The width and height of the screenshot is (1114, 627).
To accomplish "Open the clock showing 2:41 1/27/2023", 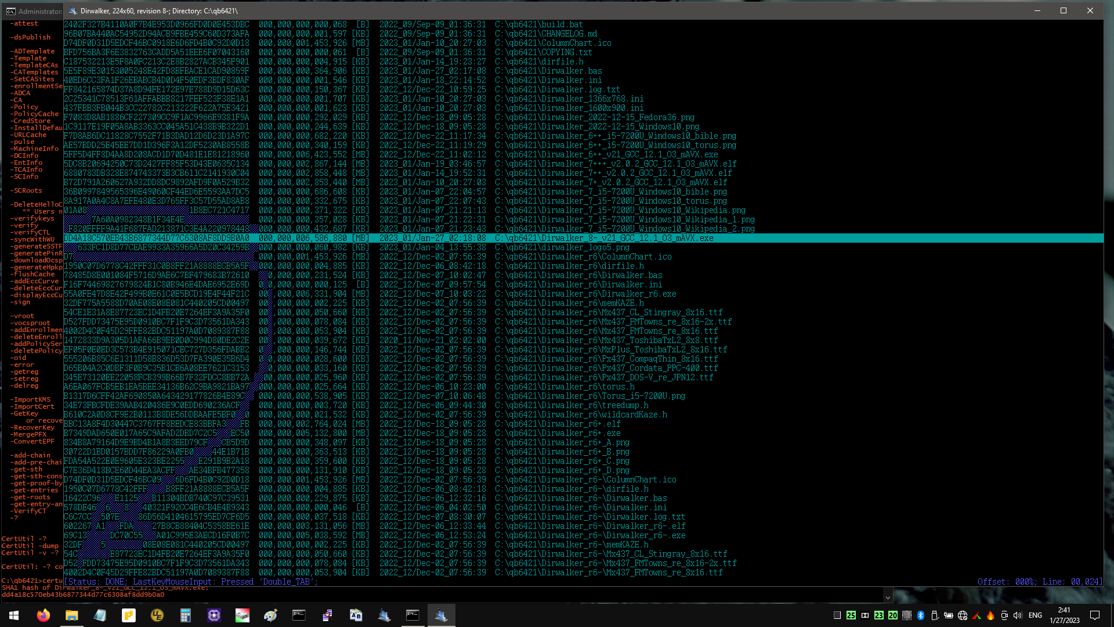I will (1064, 615).
